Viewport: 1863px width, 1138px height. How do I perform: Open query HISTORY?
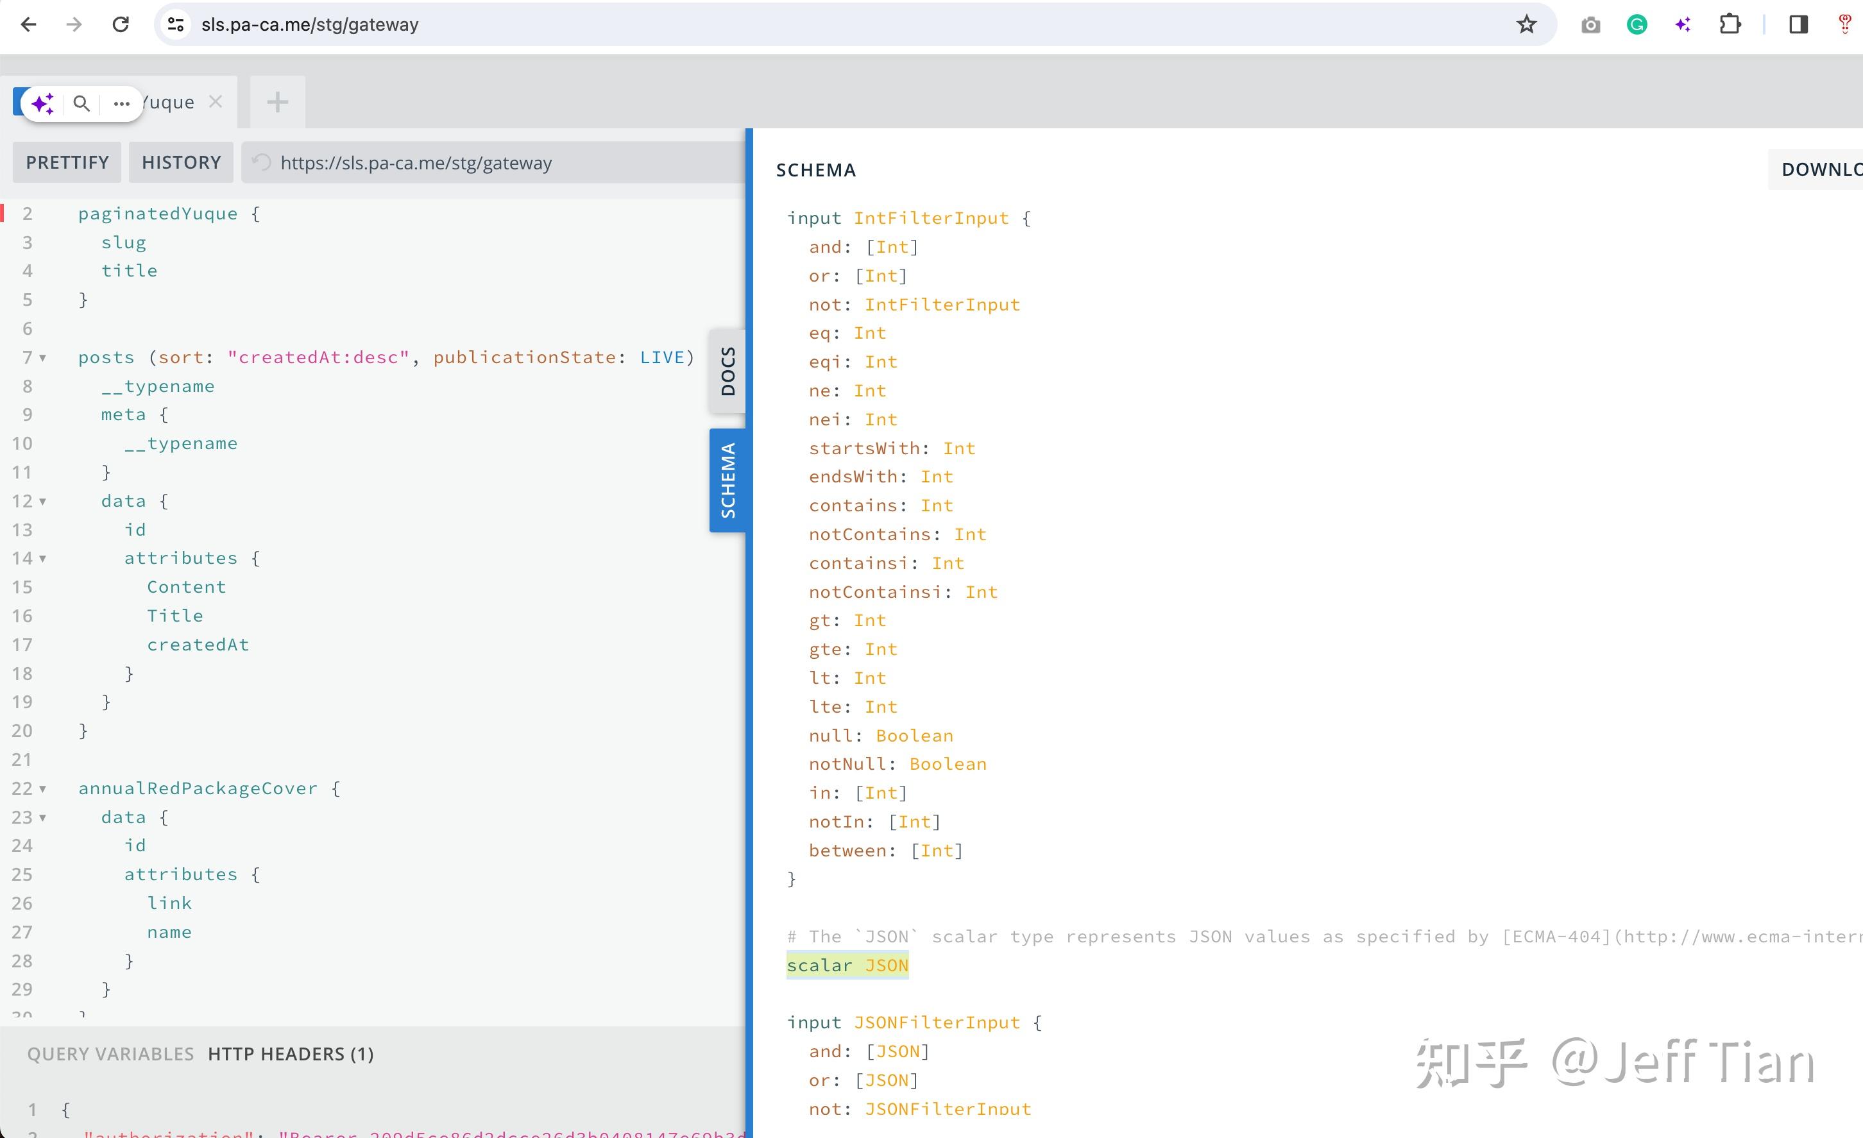181,162
